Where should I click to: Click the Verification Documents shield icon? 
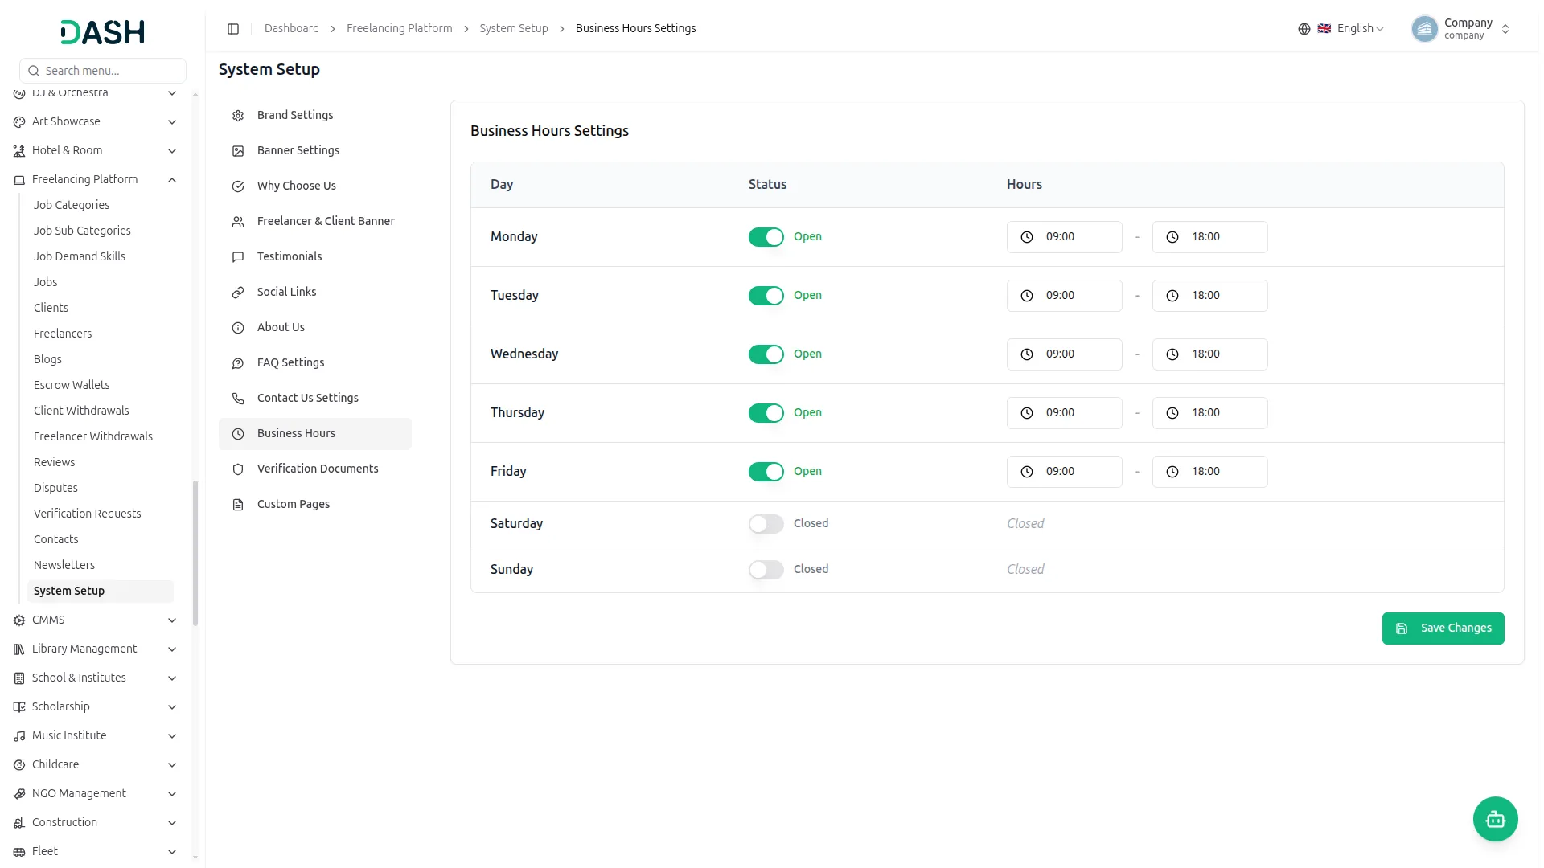click(x=238, y=469)
